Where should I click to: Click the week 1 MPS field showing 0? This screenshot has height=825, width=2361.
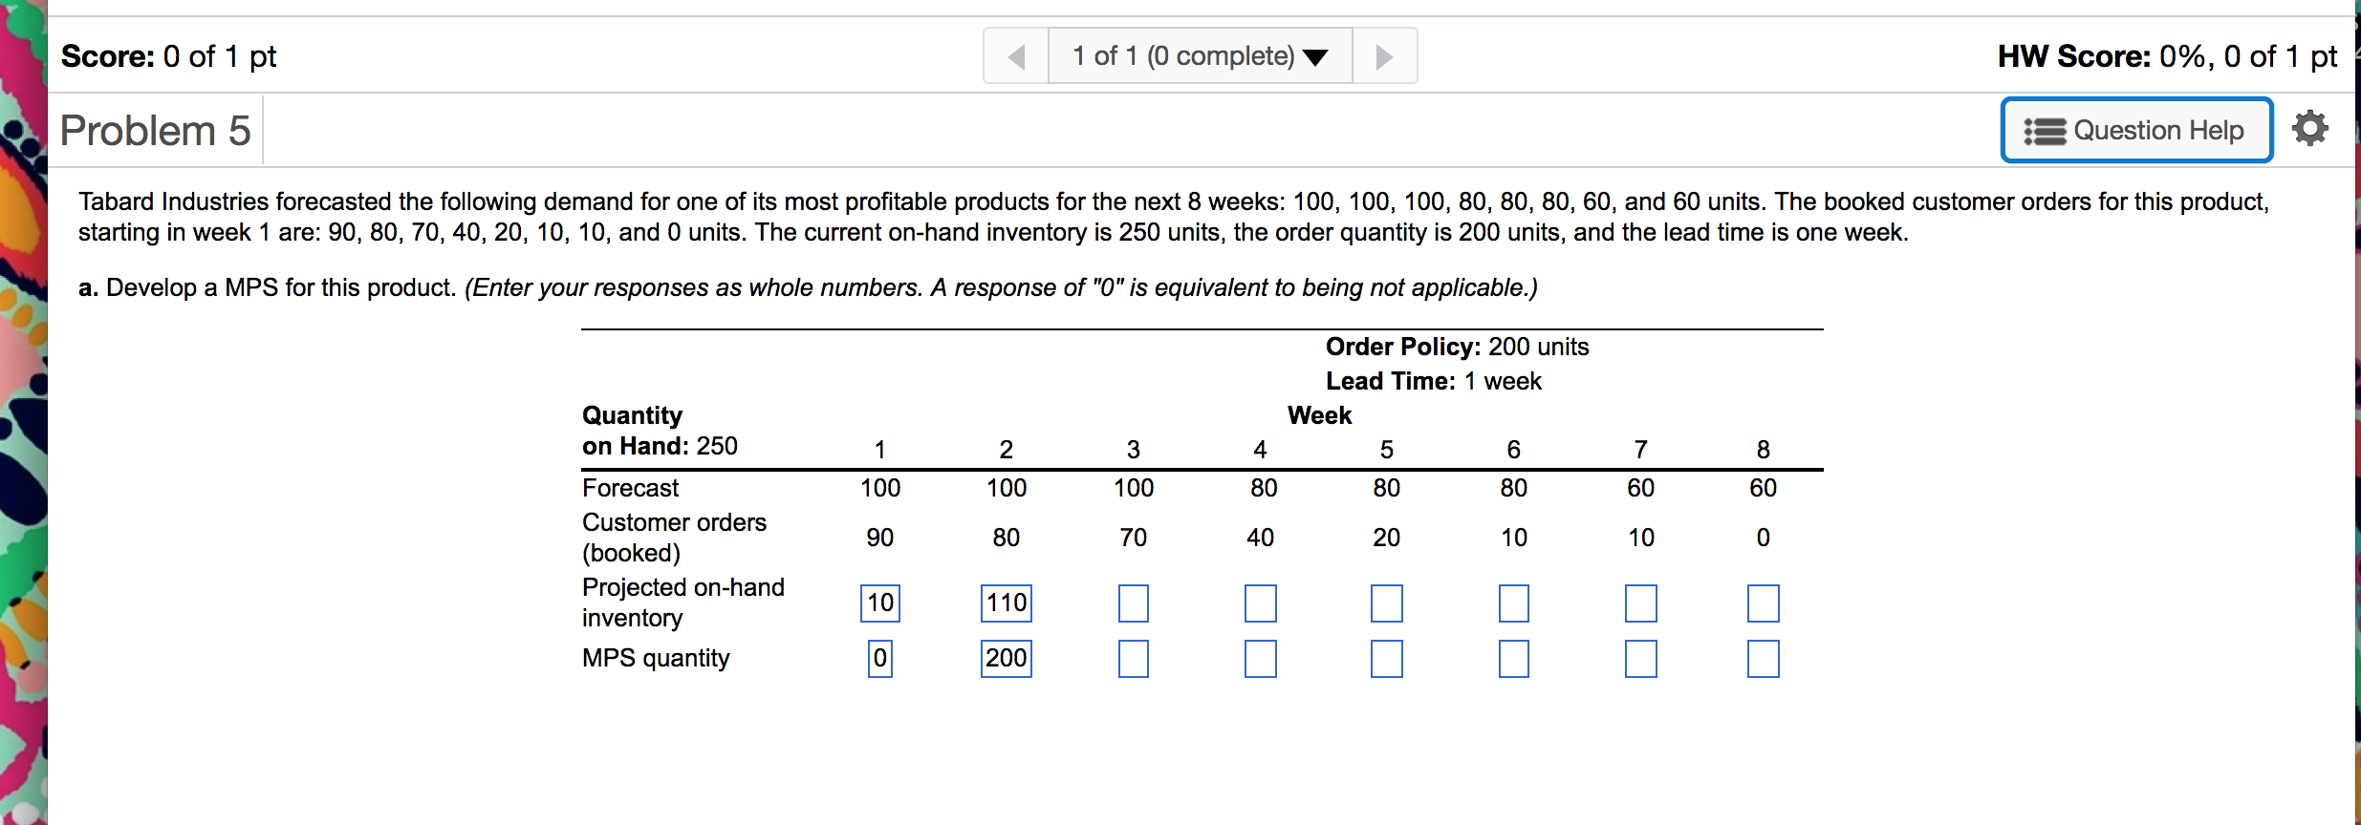pyautogui.click(x=878, y=657)
